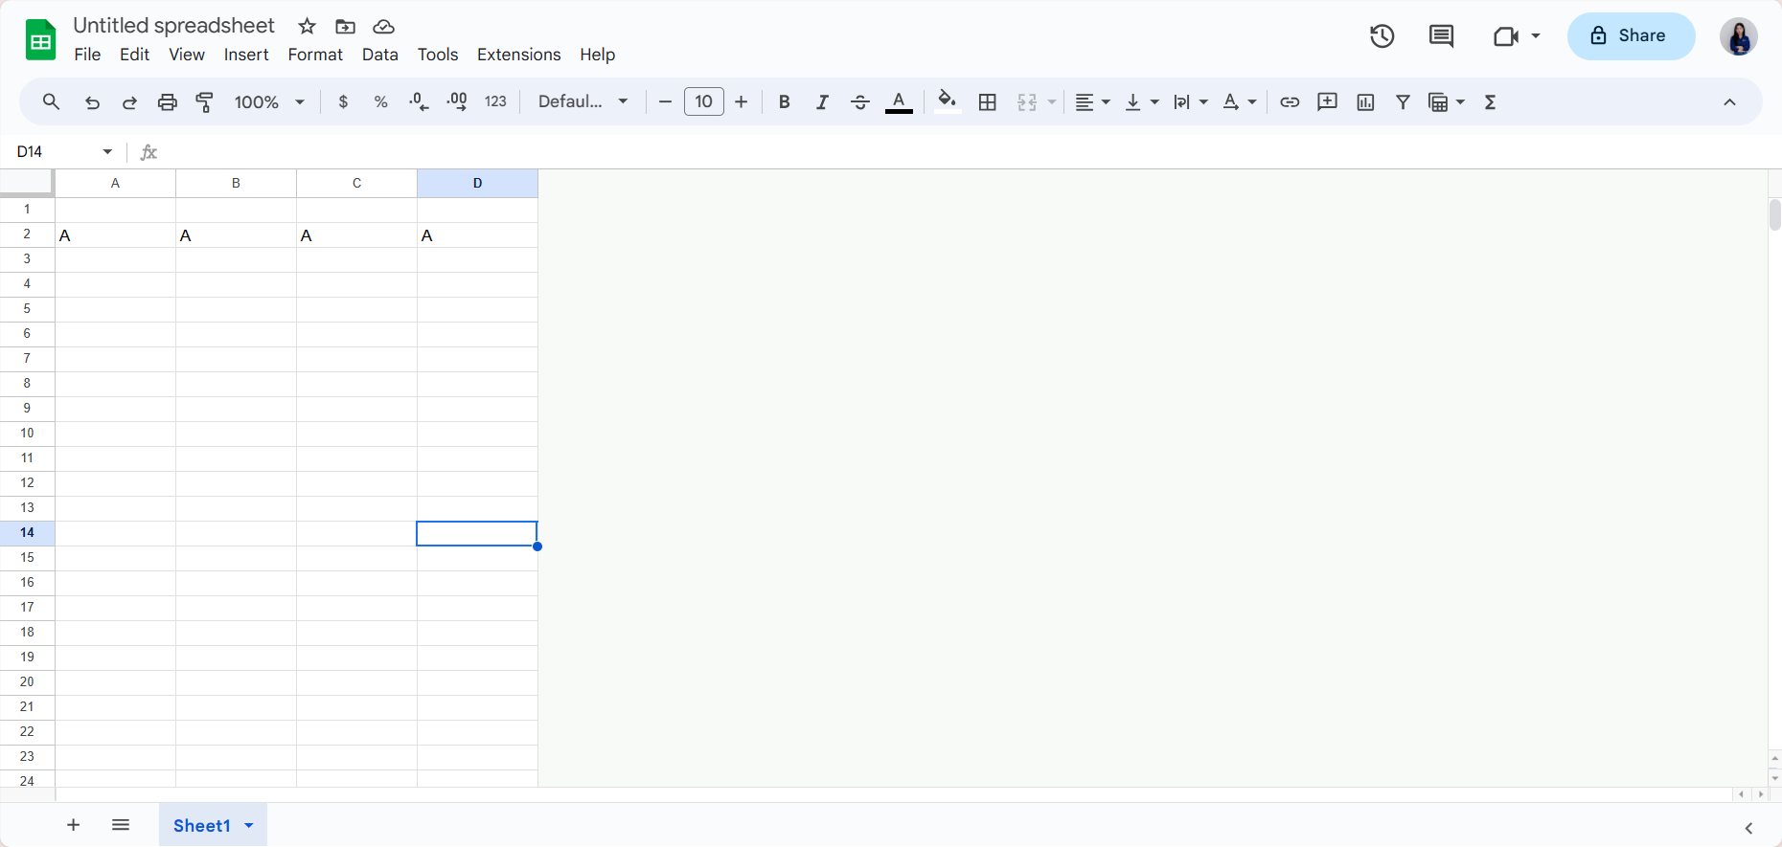
Task: Open the functions sigma menu
Action: point(1490,101)
